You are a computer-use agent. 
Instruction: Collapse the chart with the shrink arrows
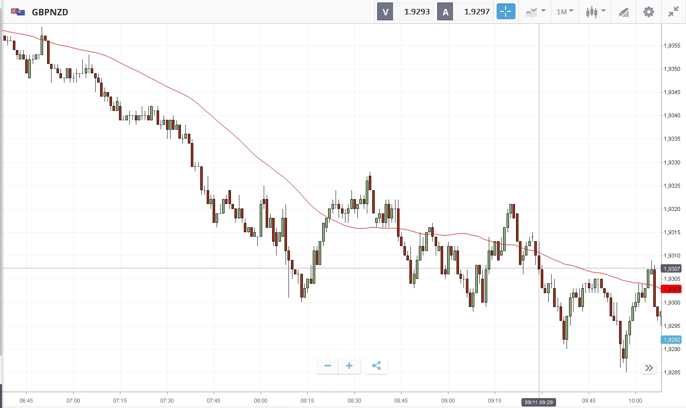pos(673,12)
